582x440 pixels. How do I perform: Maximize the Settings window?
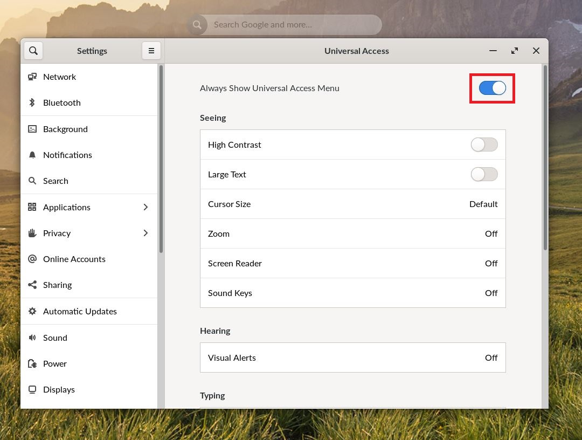click(x=515, y=51)
